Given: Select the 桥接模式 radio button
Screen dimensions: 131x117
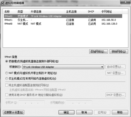Looking at the screenshot, I should [7, 61].
